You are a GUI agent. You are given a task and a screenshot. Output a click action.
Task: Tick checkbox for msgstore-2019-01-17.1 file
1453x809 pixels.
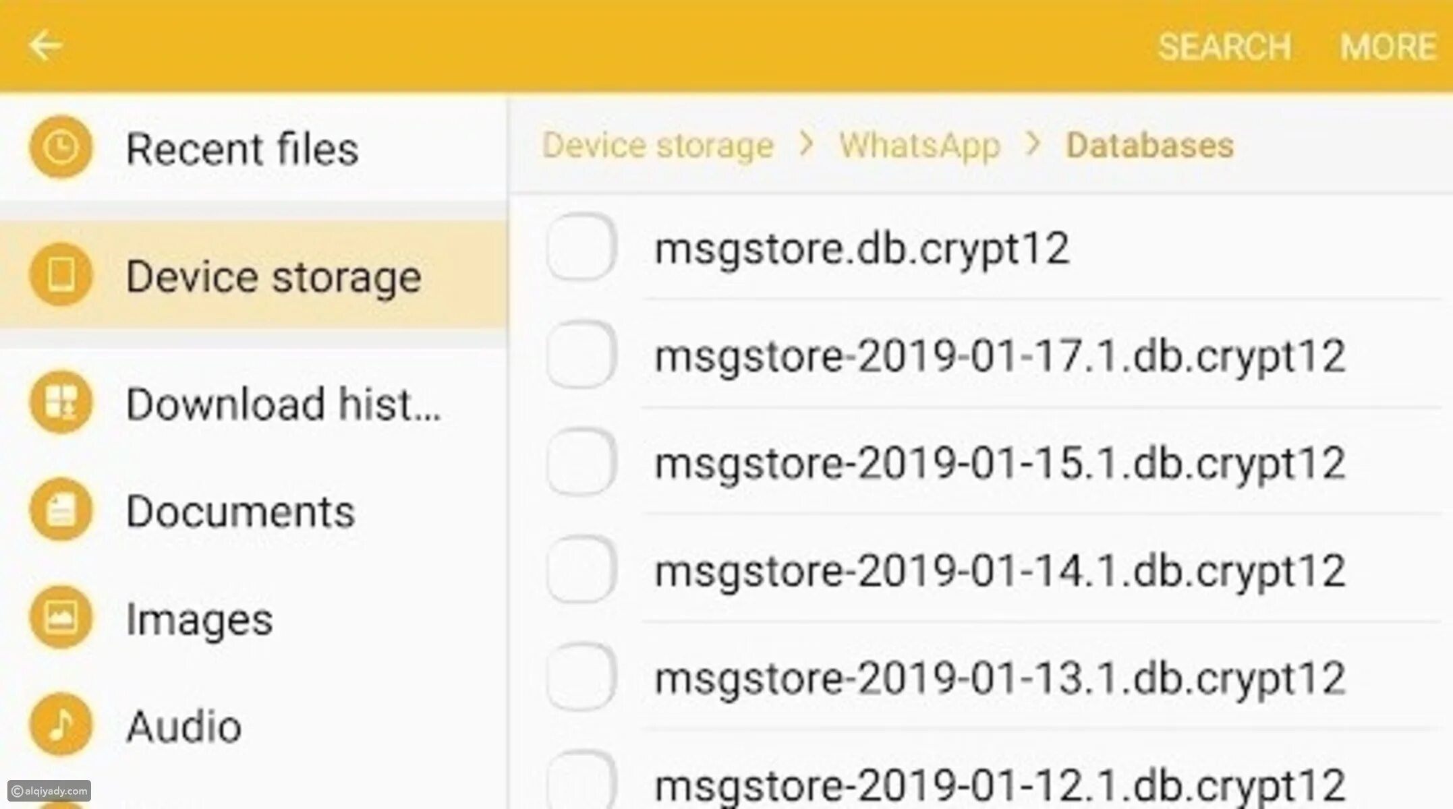pyautogui.click(x=581, y=355)
